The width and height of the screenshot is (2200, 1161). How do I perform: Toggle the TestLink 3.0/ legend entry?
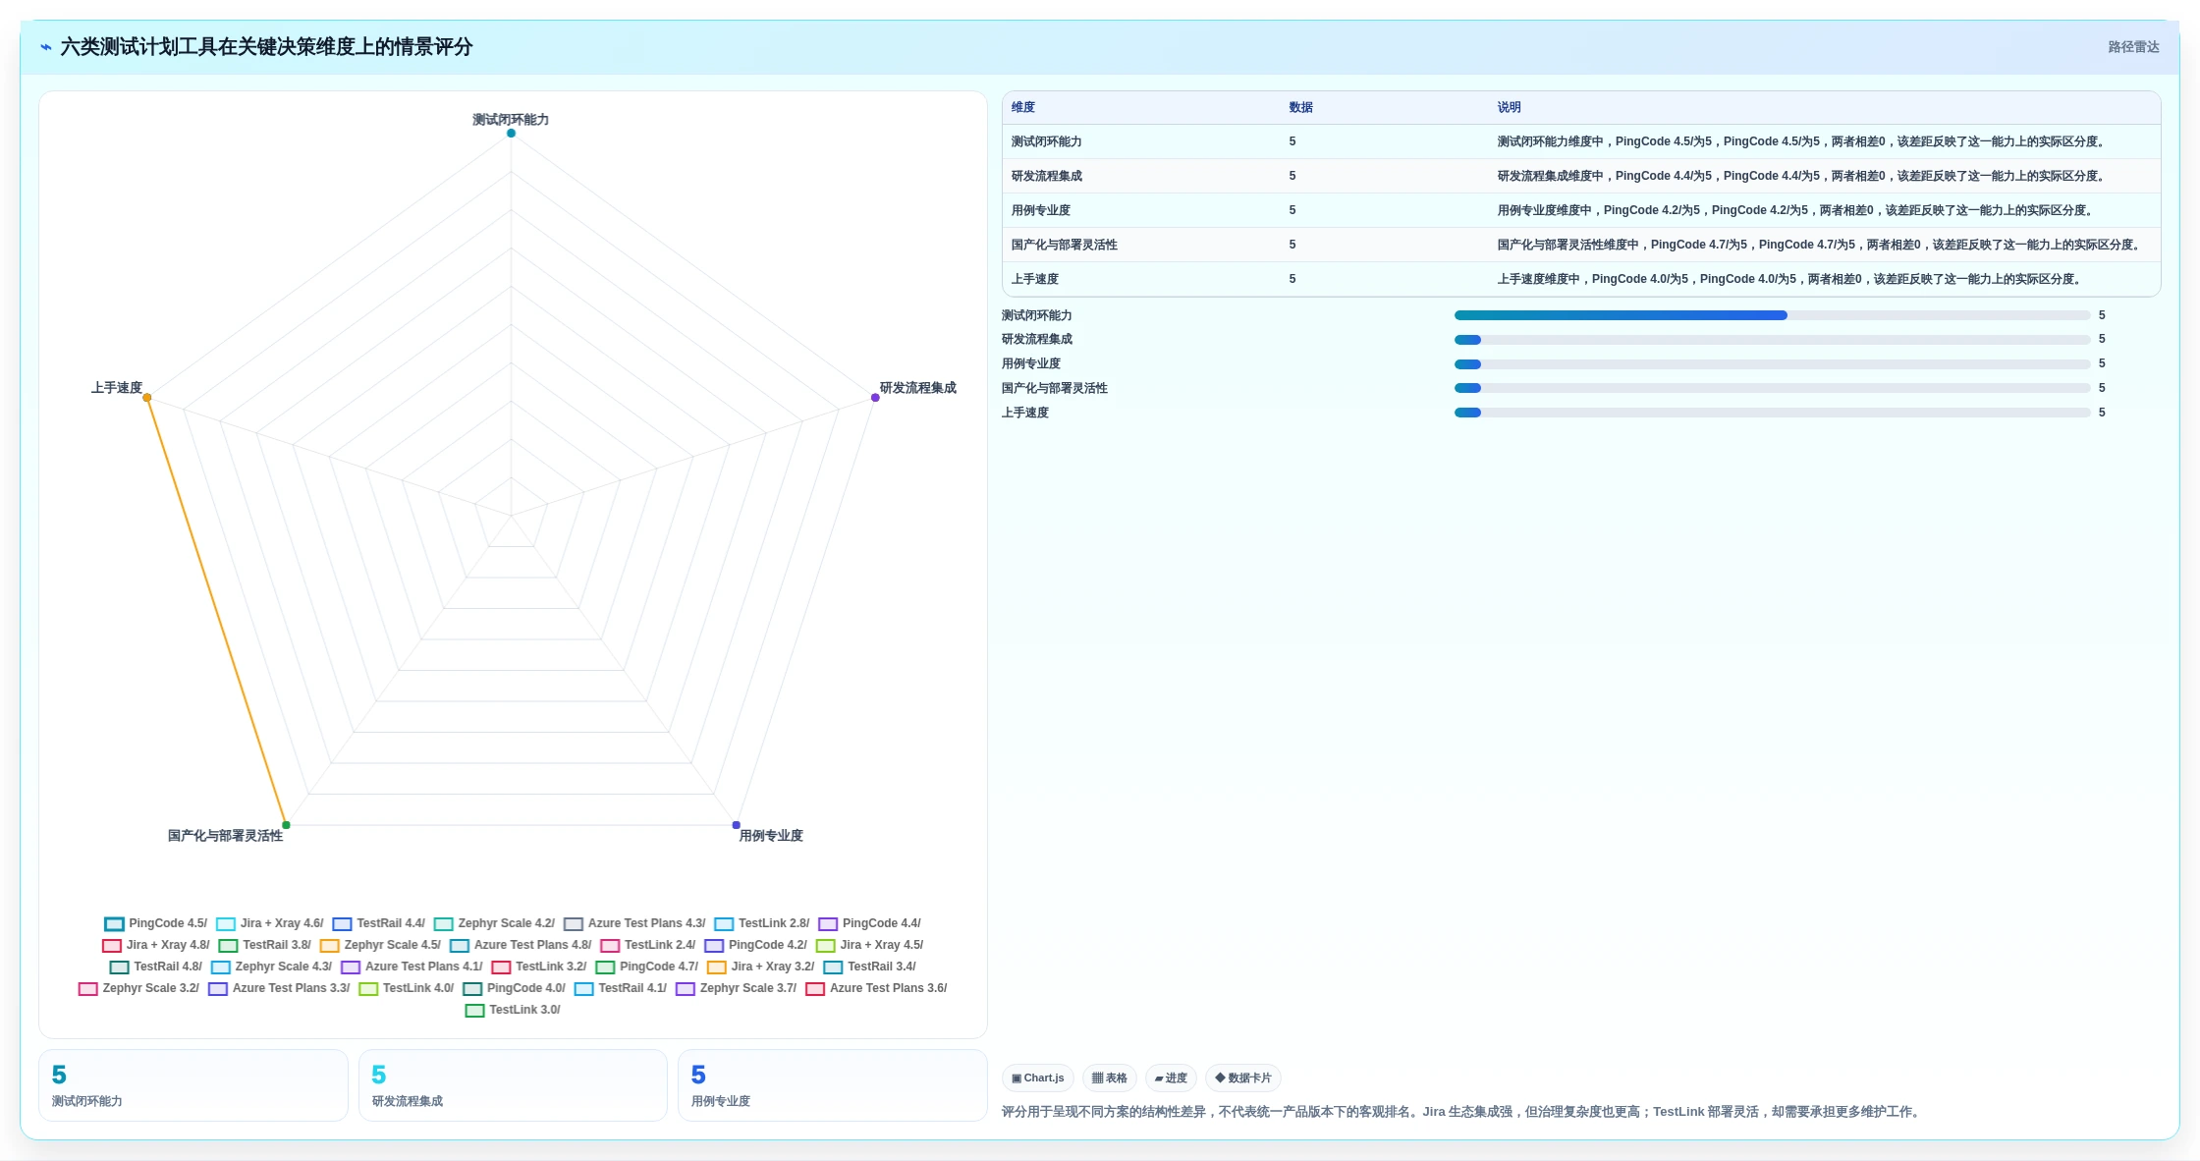pos(513,1010)
